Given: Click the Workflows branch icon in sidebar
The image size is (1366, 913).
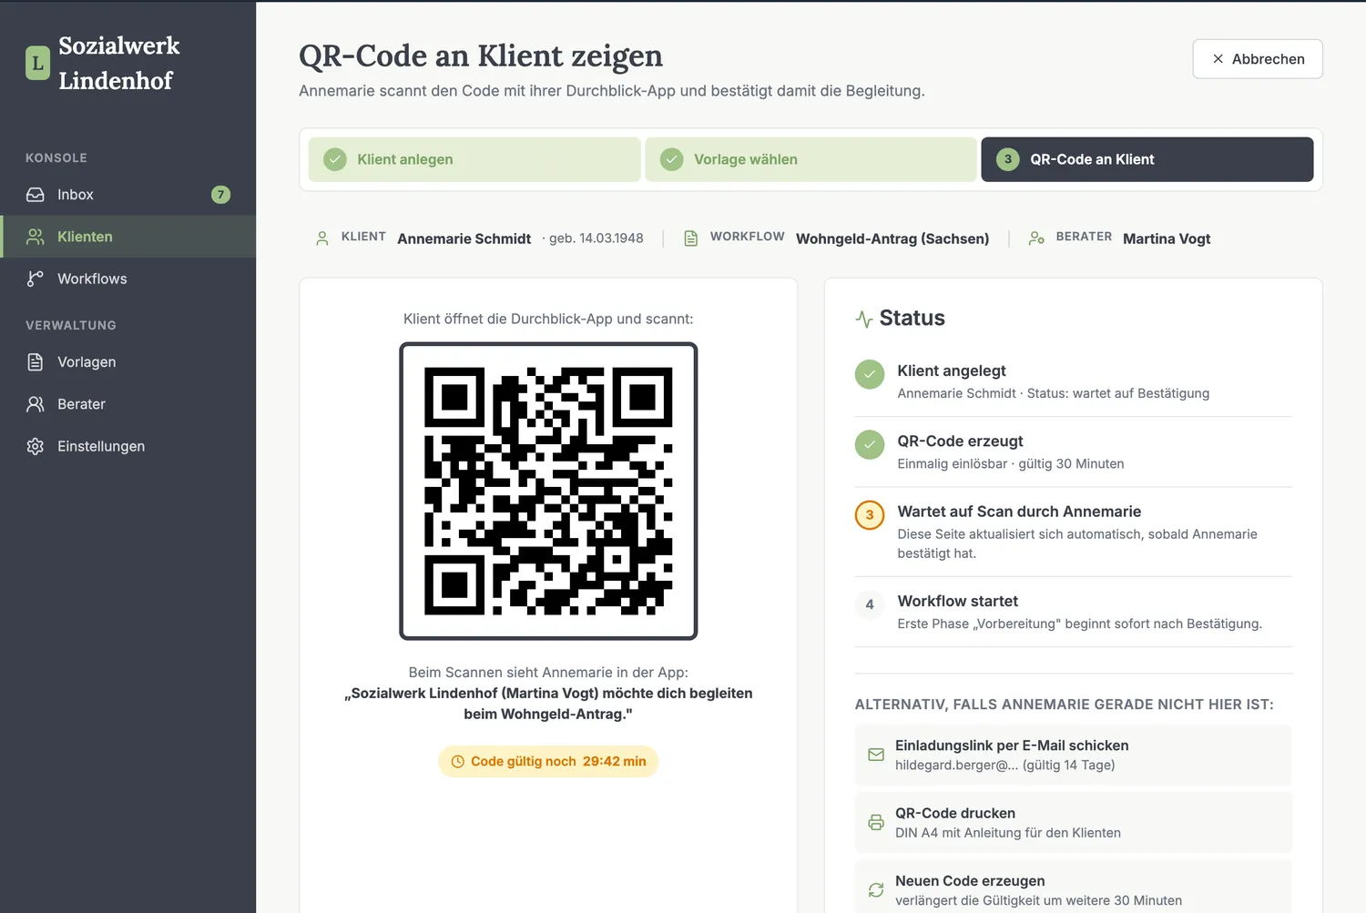Looking at the screenshot, I should (x=36, y=279).
